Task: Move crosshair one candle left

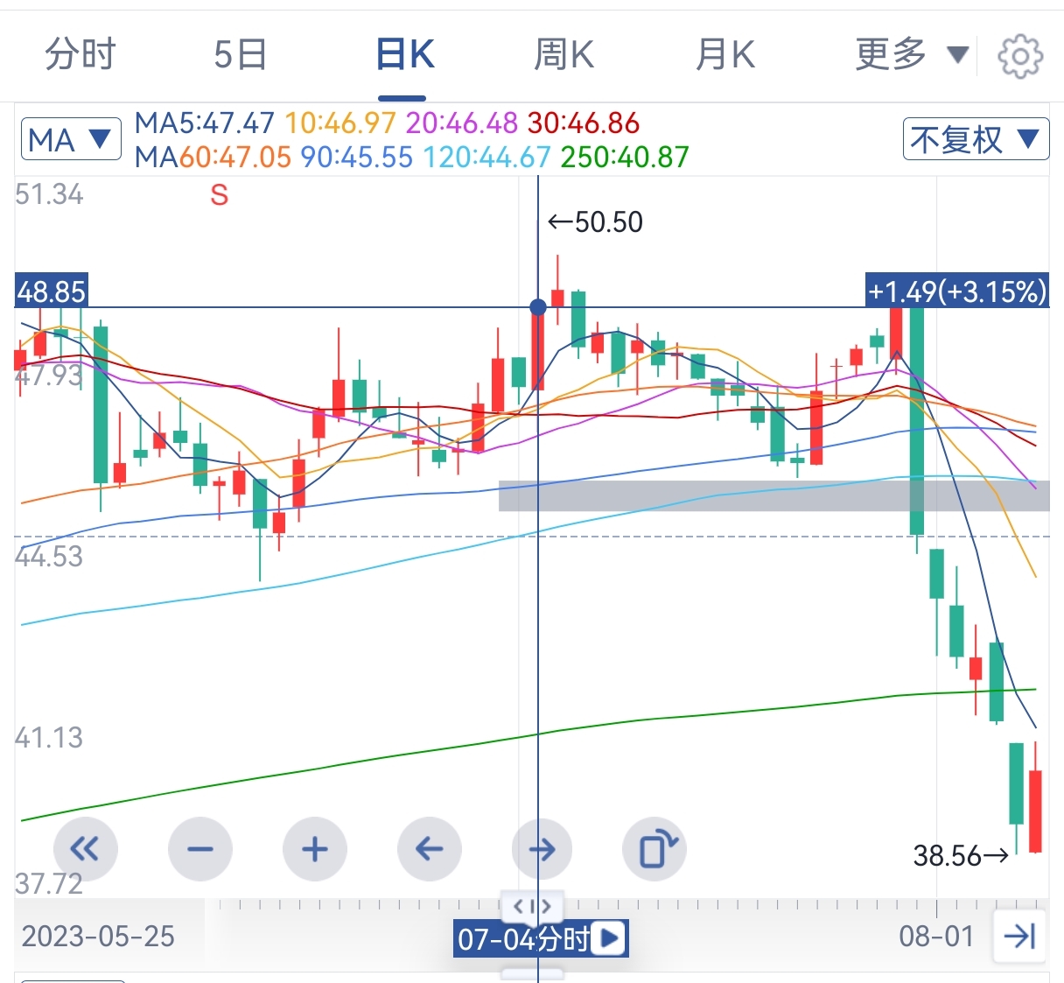Action: pyautogui.click(x=429, y=848)
